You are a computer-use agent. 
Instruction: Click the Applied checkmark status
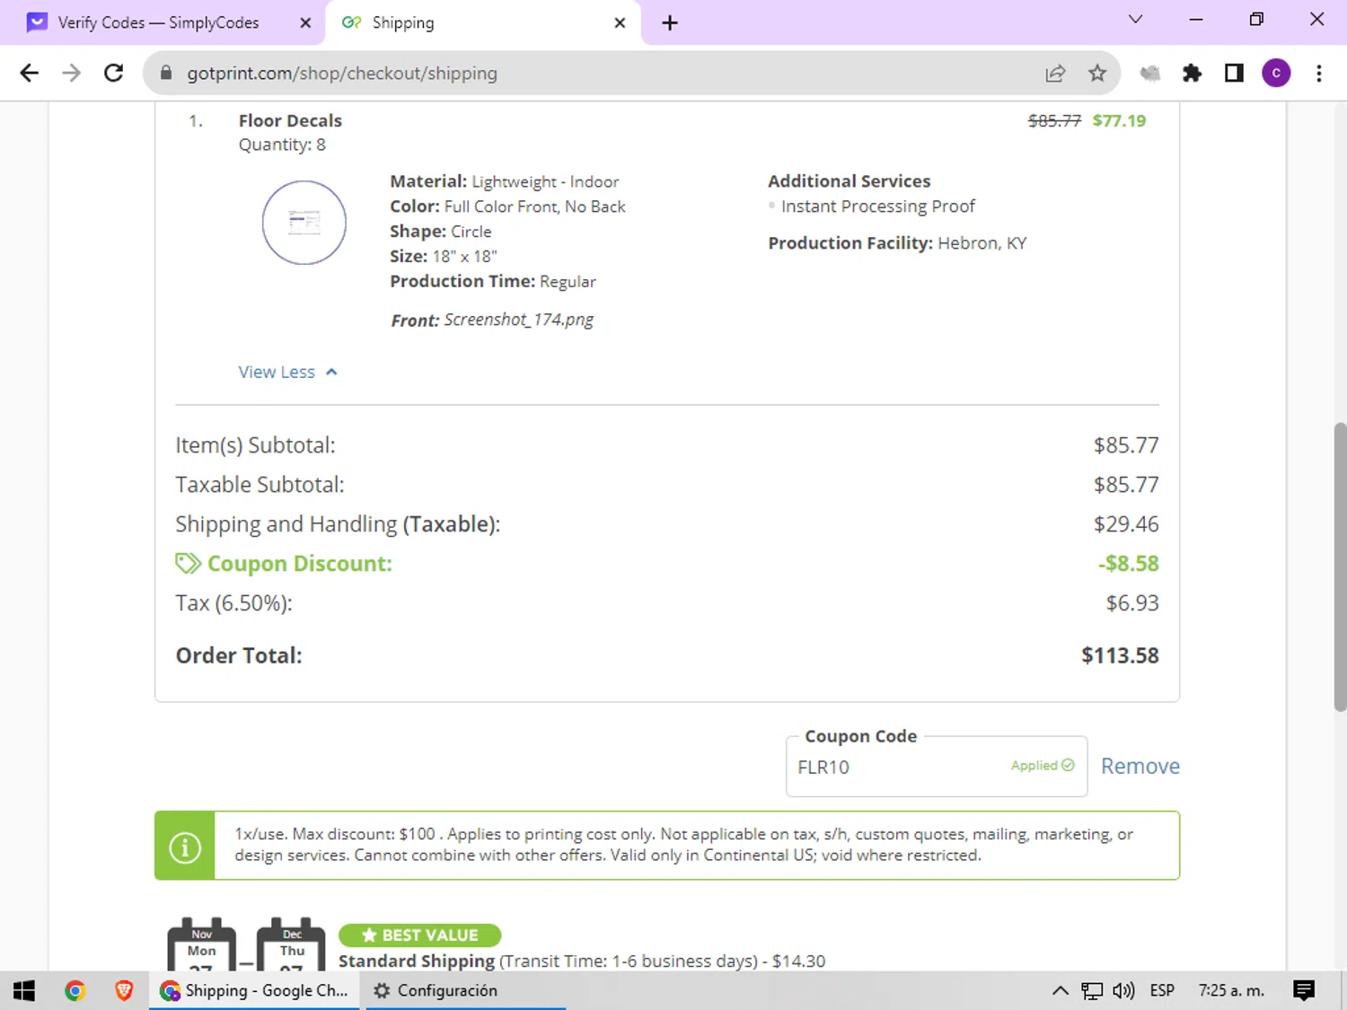tap(1043, 765)
